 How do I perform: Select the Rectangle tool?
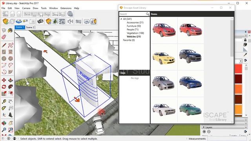4,52
